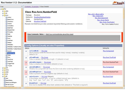125x90 pixels.
Task: Click the Checkbox class icon in tree
Action: (6, 21)
